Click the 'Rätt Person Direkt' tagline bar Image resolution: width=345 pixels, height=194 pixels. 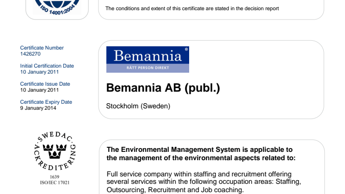click(148, 69)
